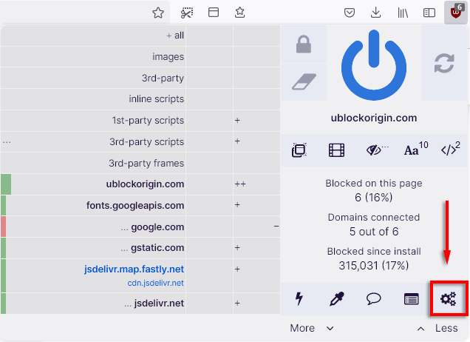Toggle JavaScript disabling code icon
Screen dimensions: 470x342
[x=450, y=149]
